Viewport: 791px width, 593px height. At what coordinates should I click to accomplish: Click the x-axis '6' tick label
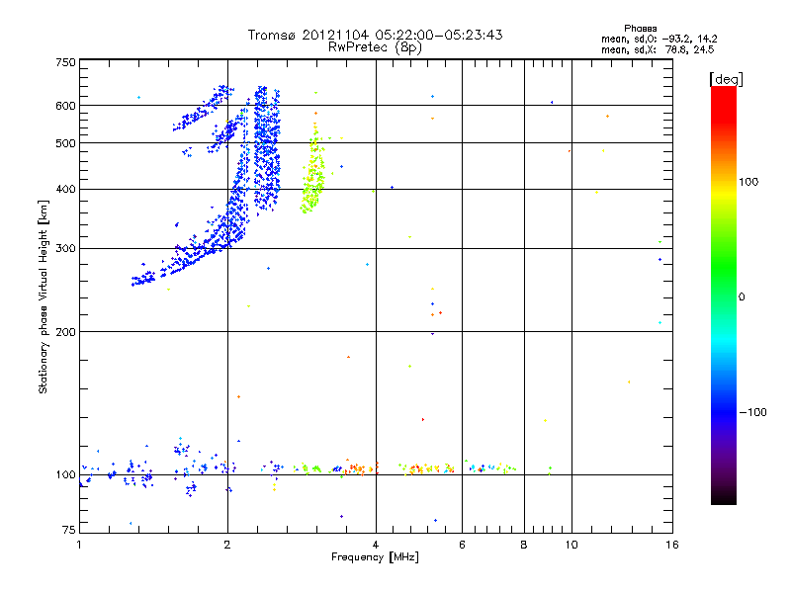click(x=462, y=545)
